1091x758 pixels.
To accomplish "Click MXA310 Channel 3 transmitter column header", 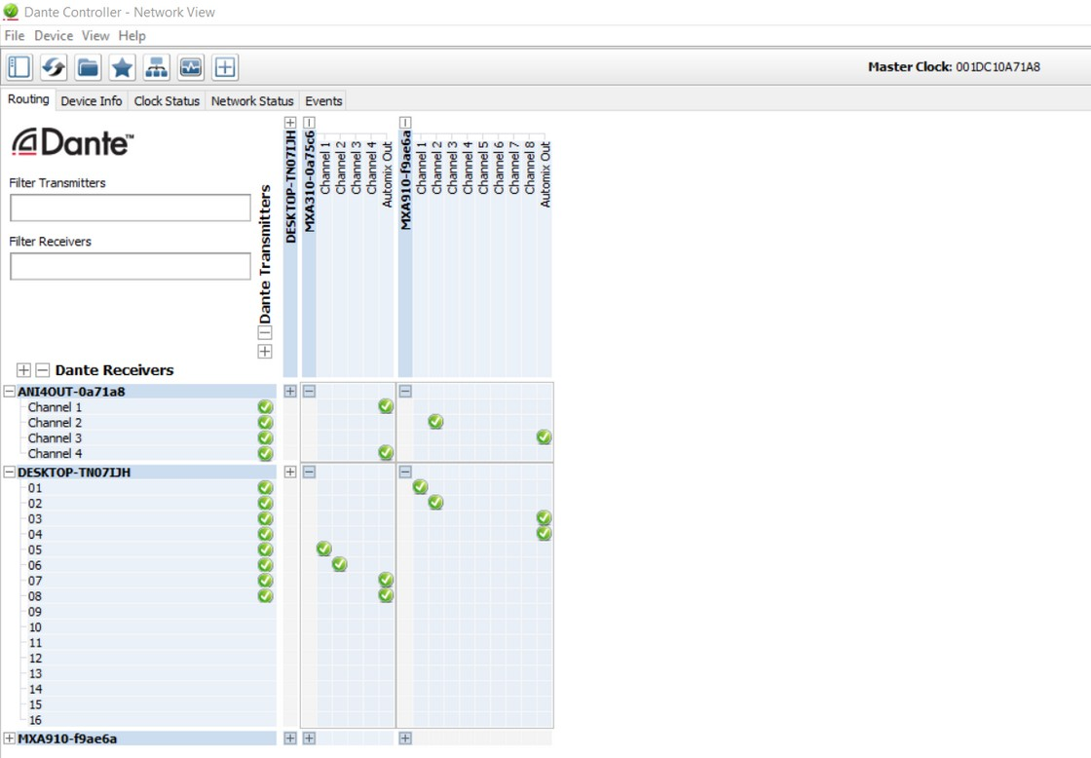I will click(x=356, y=168).
